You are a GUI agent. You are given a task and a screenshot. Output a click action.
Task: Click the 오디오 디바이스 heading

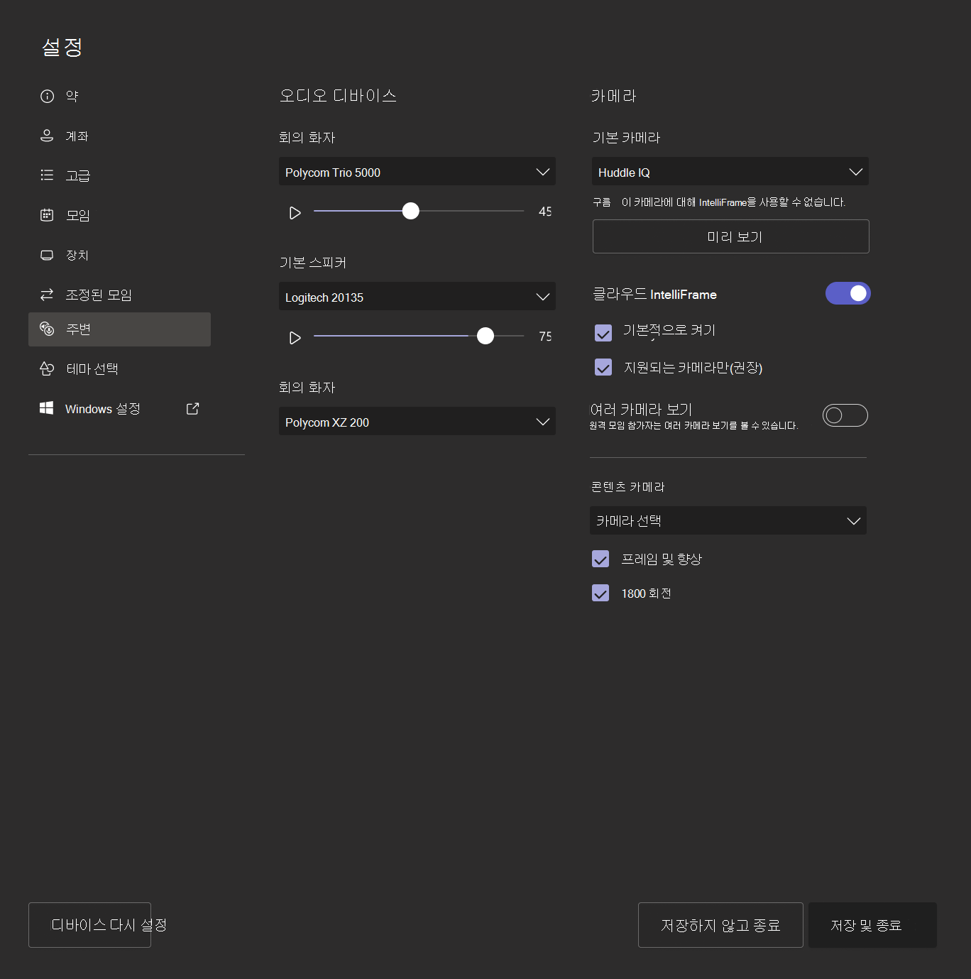click(338, 96)
